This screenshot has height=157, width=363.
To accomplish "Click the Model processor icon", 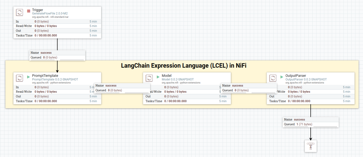I will [149, 78].
